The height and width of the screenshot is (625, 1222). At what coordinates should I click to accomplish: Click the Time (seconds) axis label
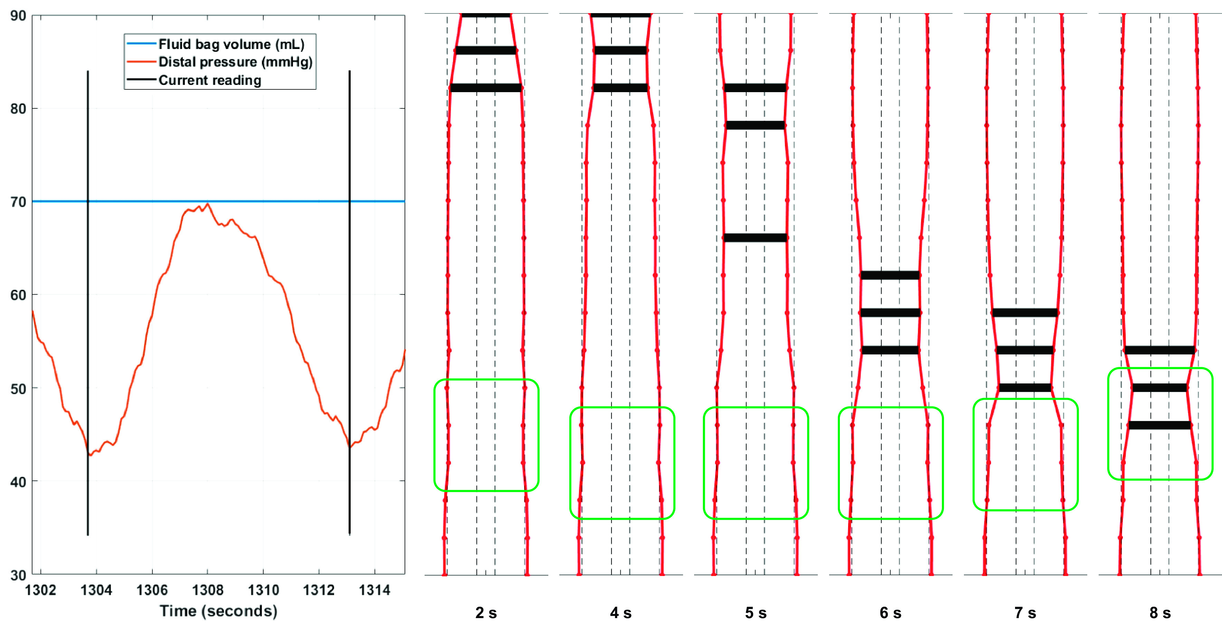[x=218, y=611]
